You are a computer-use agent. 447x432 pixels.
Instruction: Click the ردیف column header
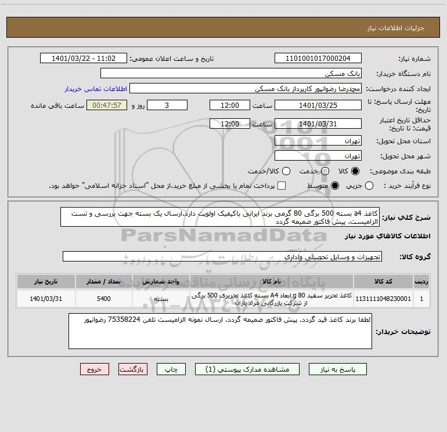(421, 281)
